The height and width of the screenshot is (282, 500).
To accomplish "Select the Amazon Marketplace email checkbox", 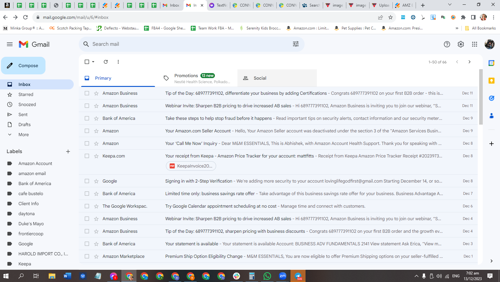I will tap(87, 256).
